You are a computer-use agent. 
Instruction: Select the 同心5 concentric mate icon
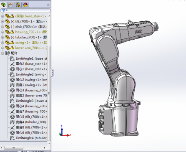(13, 117)
